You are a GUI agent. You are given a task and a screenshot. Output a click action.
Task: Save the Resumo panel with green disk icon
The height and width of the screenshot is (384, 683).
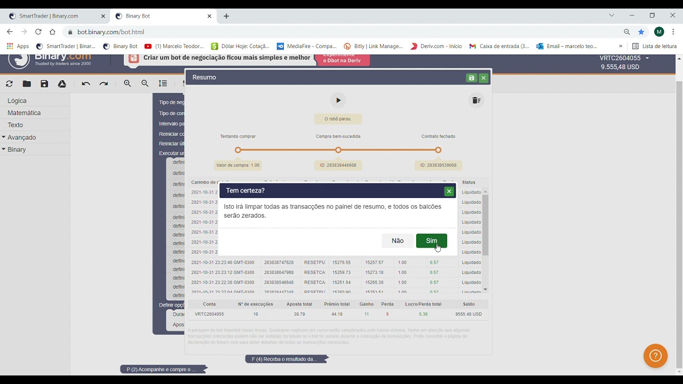tap(471, 78)
